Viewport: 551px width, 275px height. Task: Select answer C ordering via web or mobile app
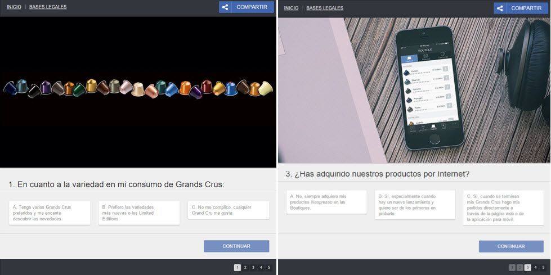pyautogui.click(x=503, y=208)
